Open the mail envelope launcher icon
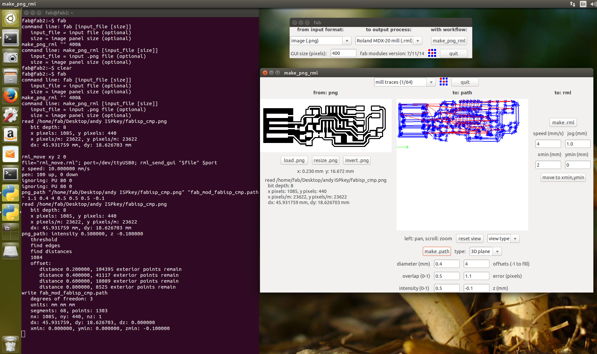 11,154
